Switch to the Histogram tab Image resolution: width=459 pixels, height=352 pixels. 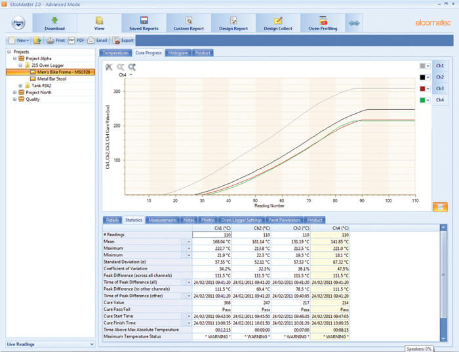[178, 52]
